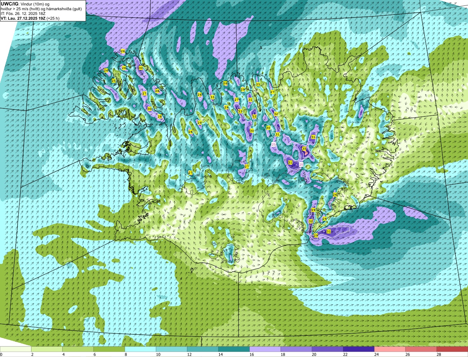Pick the 10–12 m/s light teal legend swatch
This screenshot has width=468, height=357.
[171, 349]
